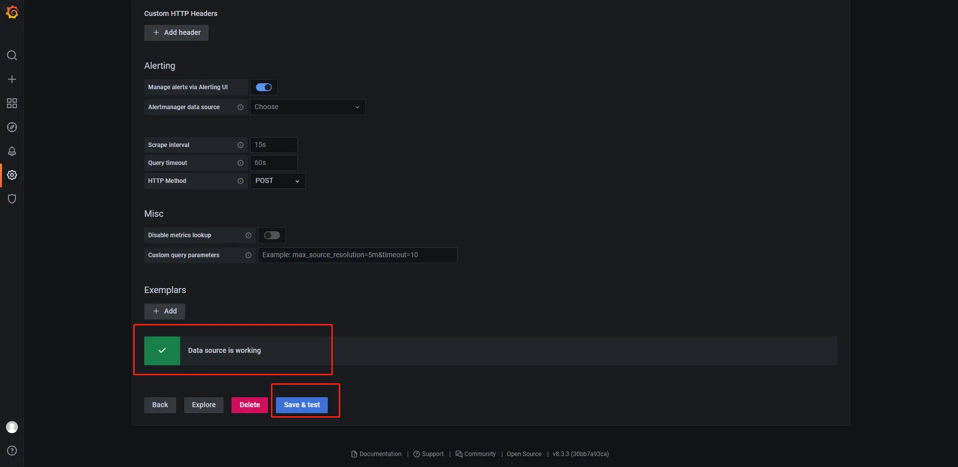Open the Explore compass icon in sidebar

coord(12,127)
